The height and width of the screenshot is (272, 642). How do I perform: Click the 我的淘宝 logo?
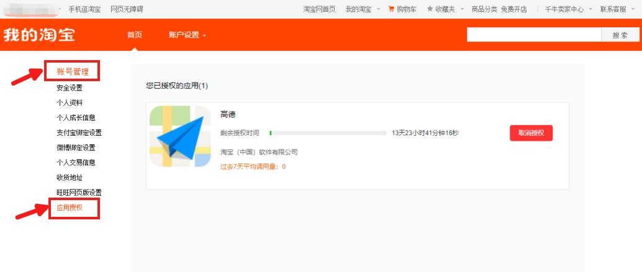pyautogui.click(x=39, y=35)
